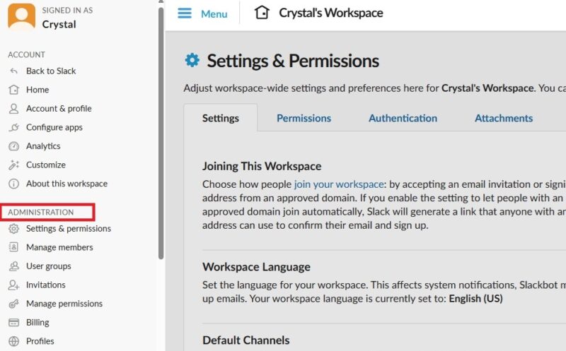
Task: Click the Manage permissions key icon
Action: pos(13,304)
